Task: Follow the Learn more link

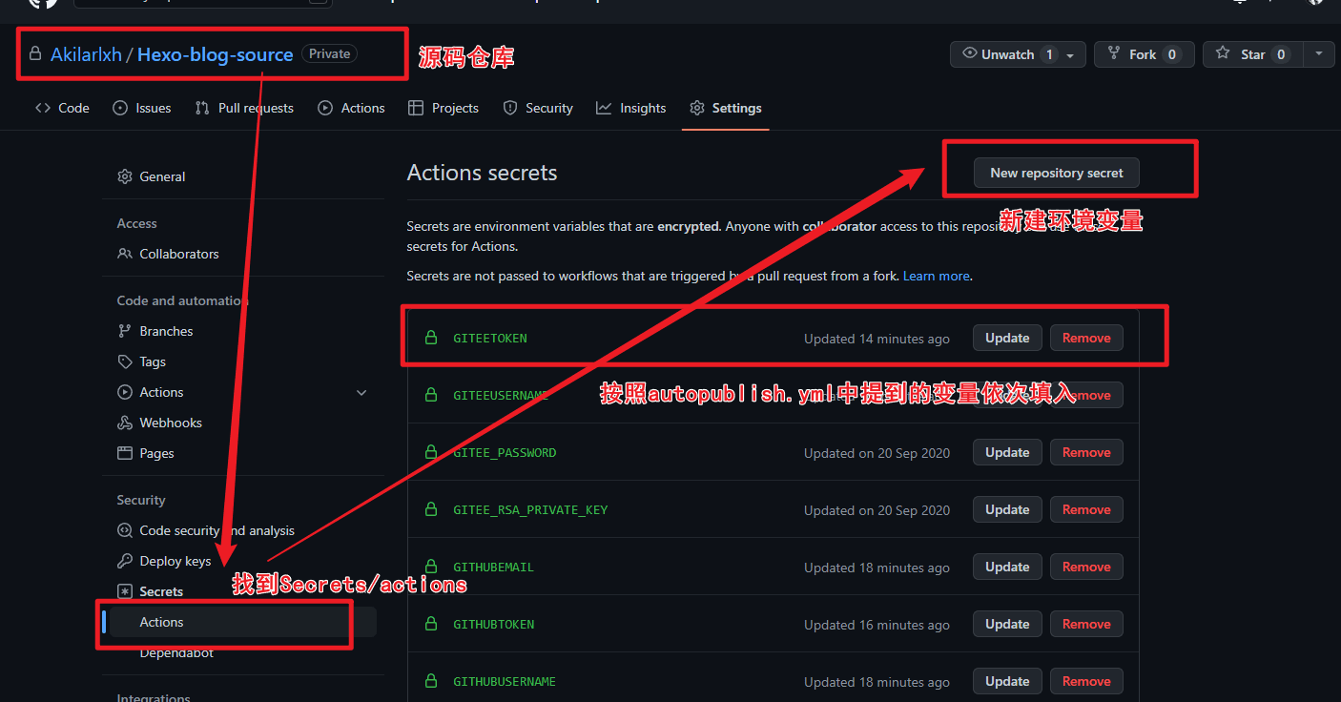Action: [936, 276]
